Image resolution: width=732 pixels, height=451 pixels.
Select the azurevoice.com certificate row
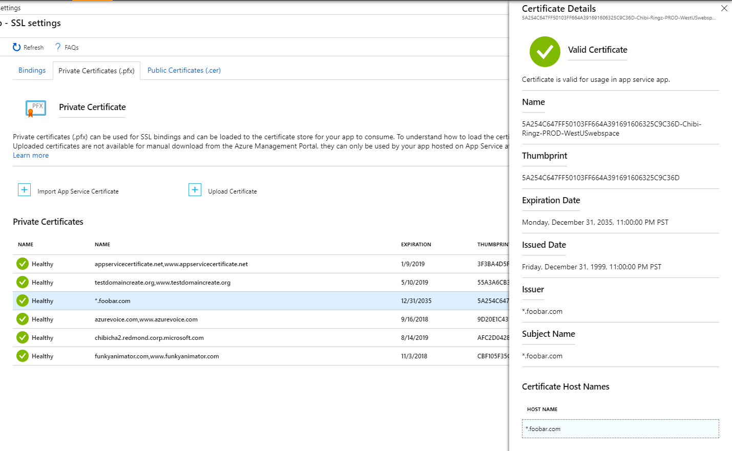coord(146,319)
